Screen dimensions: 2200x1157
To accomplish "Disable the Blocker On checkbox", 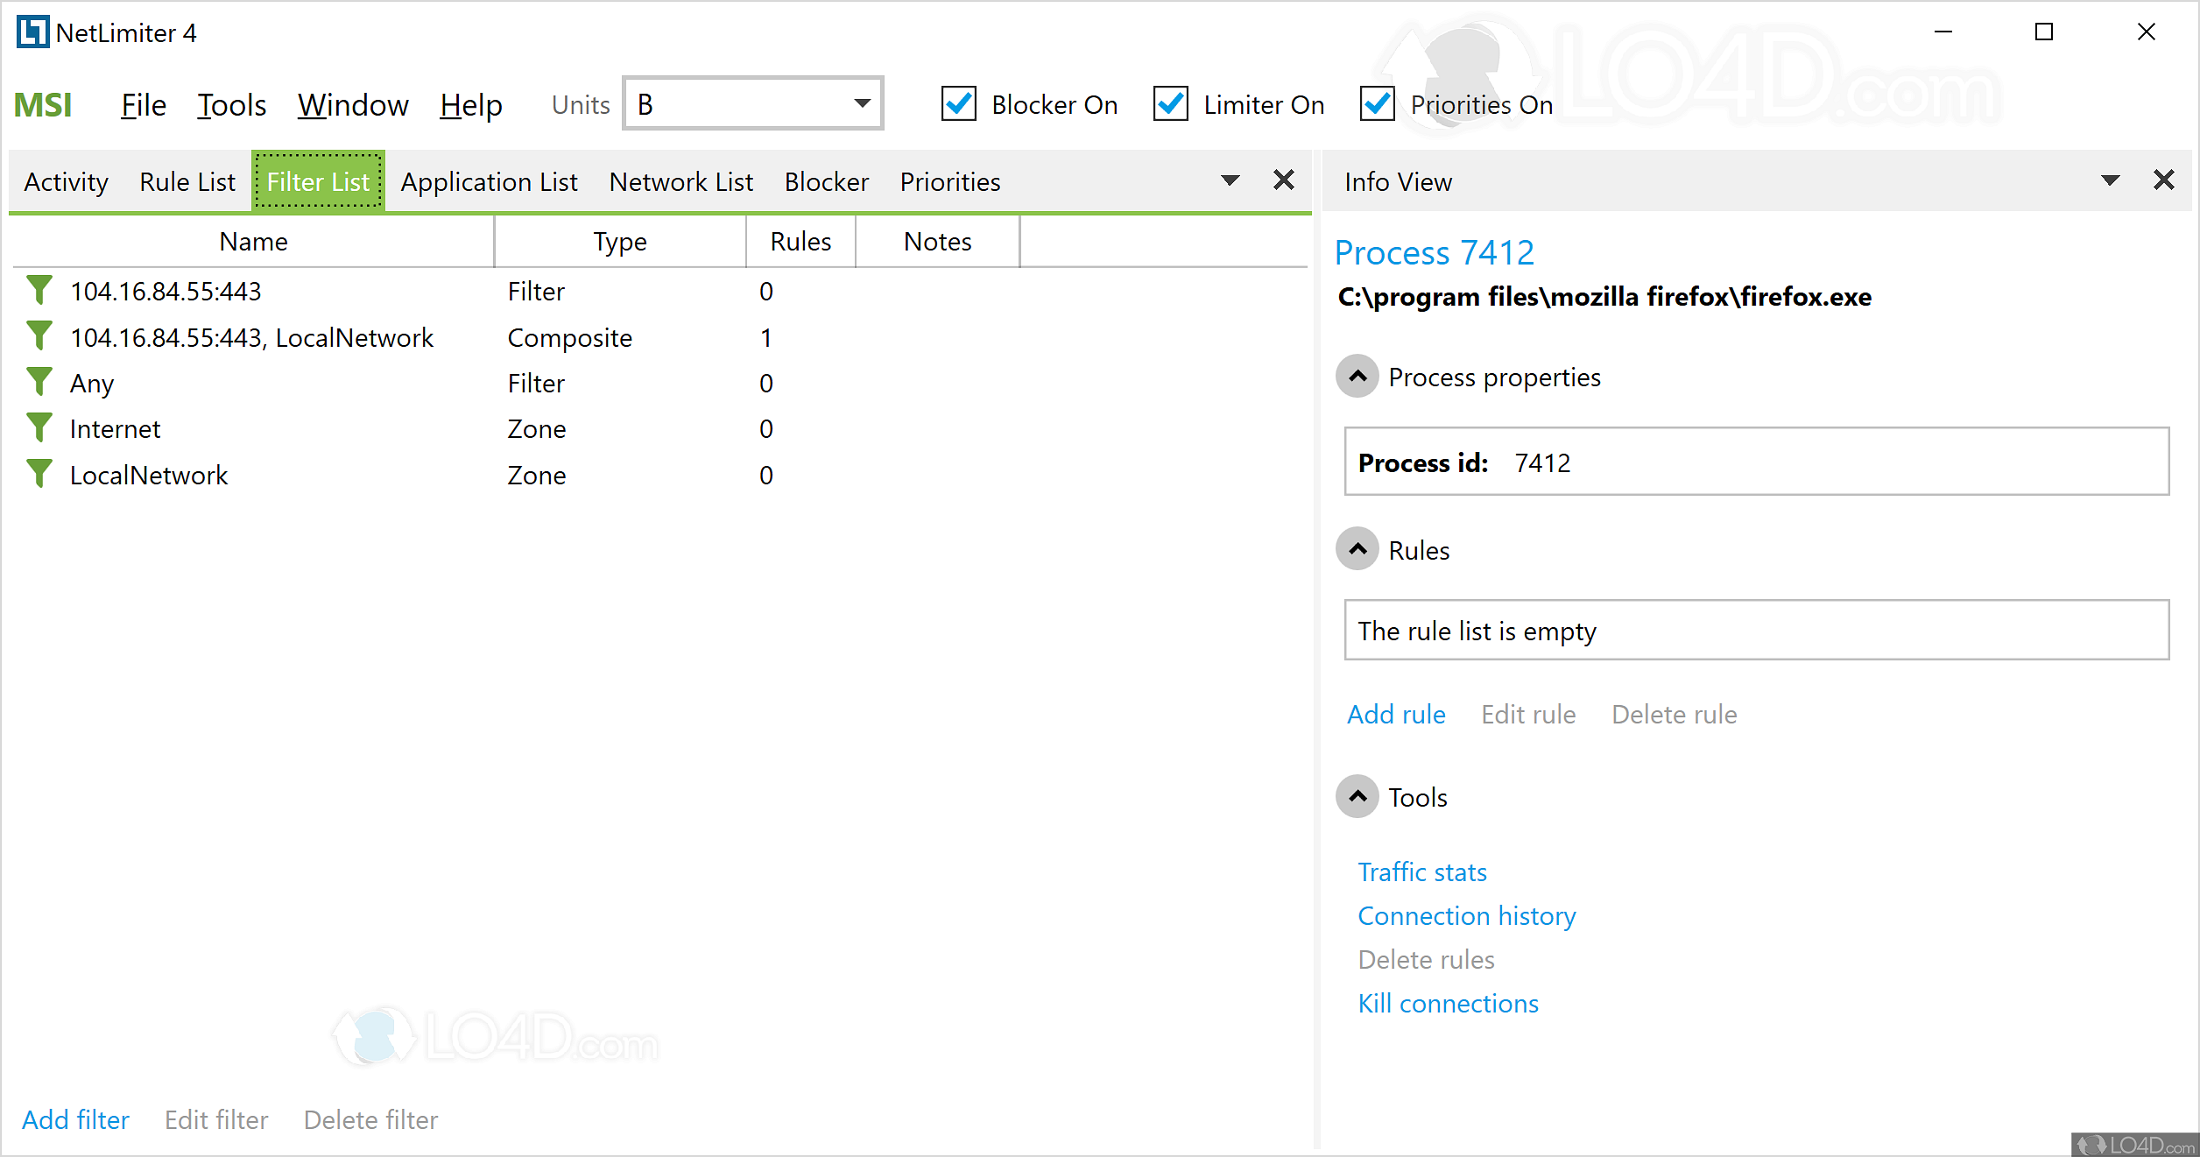I will tap(959, 103).
